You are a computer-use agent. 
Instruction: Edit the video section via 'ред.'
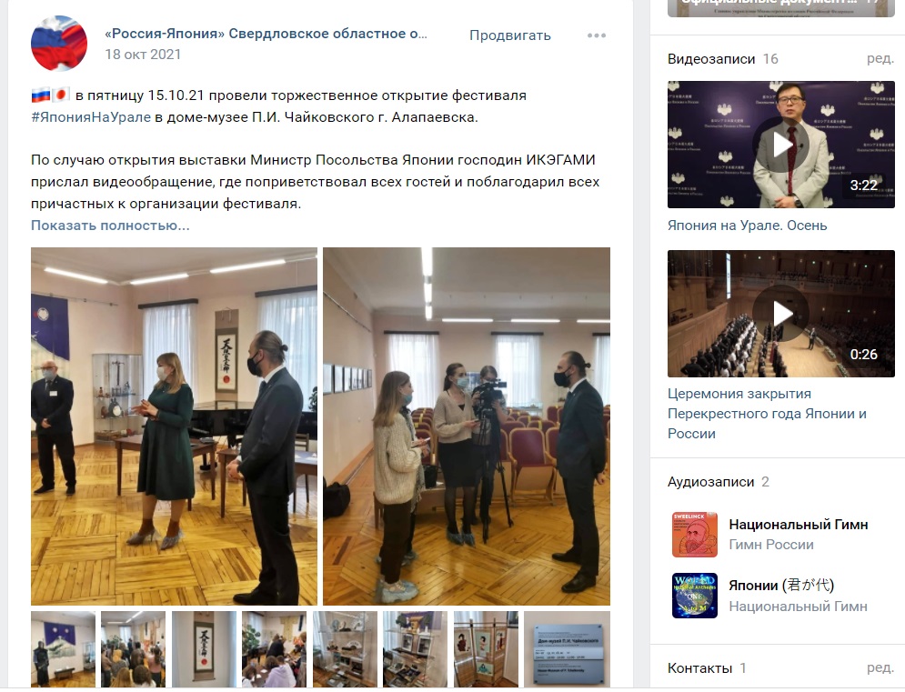880,59
